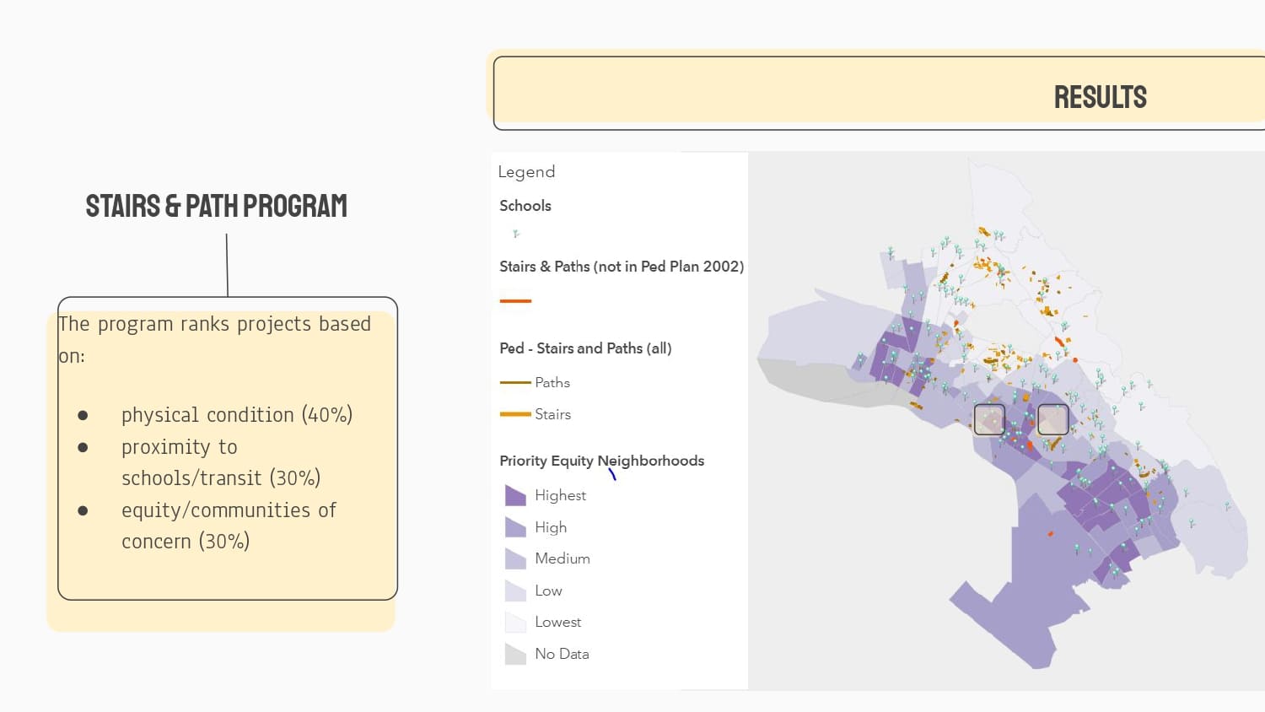
Task: Select the orange Stairs line symbol
Action: coord(515,414)
